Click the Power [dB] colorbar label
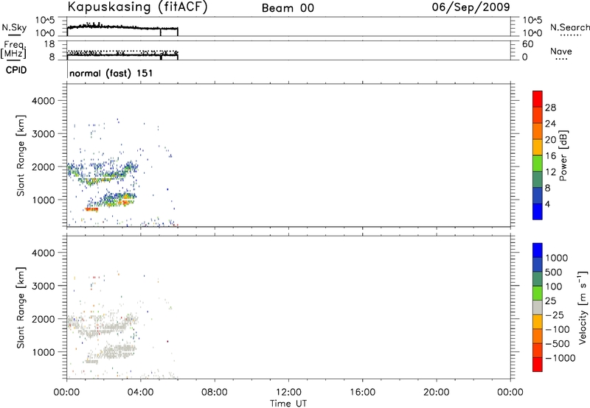Screen dimensions: 590x408 pos(563,155)
